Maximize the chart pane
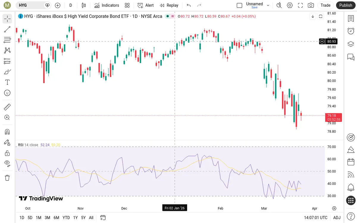Image resolution: width=357 pixels, height=223 pixels. pyautogui.click(x=320, y=16)
